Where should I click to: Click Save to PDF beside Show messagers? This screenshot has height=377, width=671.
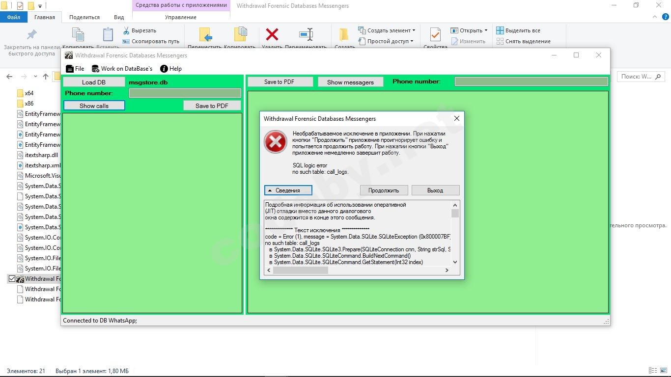pos(280,82)
